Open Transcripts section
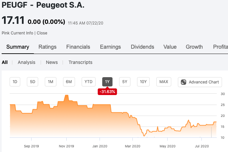228x152 pixels. (80, 62)
